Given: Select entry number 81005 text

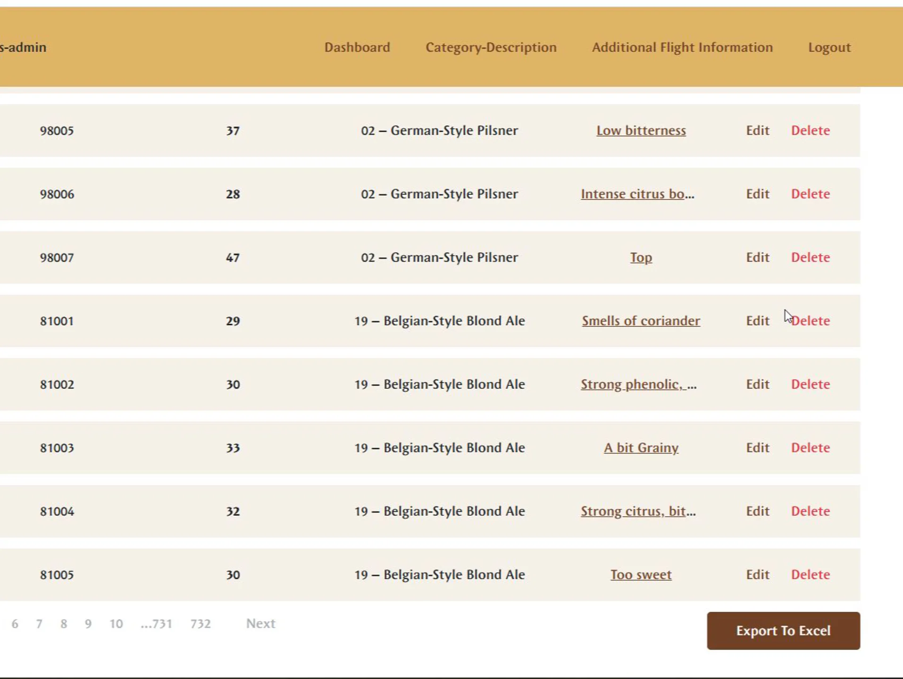Looking at the screenshot, I should tap(57, 575).
